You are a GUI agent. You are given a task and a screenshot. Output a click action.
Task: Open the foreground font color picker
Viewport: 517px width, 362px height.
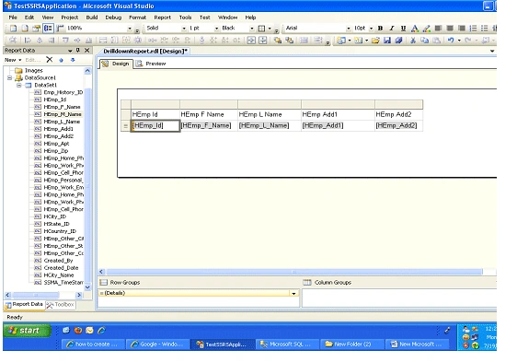click(x=415, y=29)
